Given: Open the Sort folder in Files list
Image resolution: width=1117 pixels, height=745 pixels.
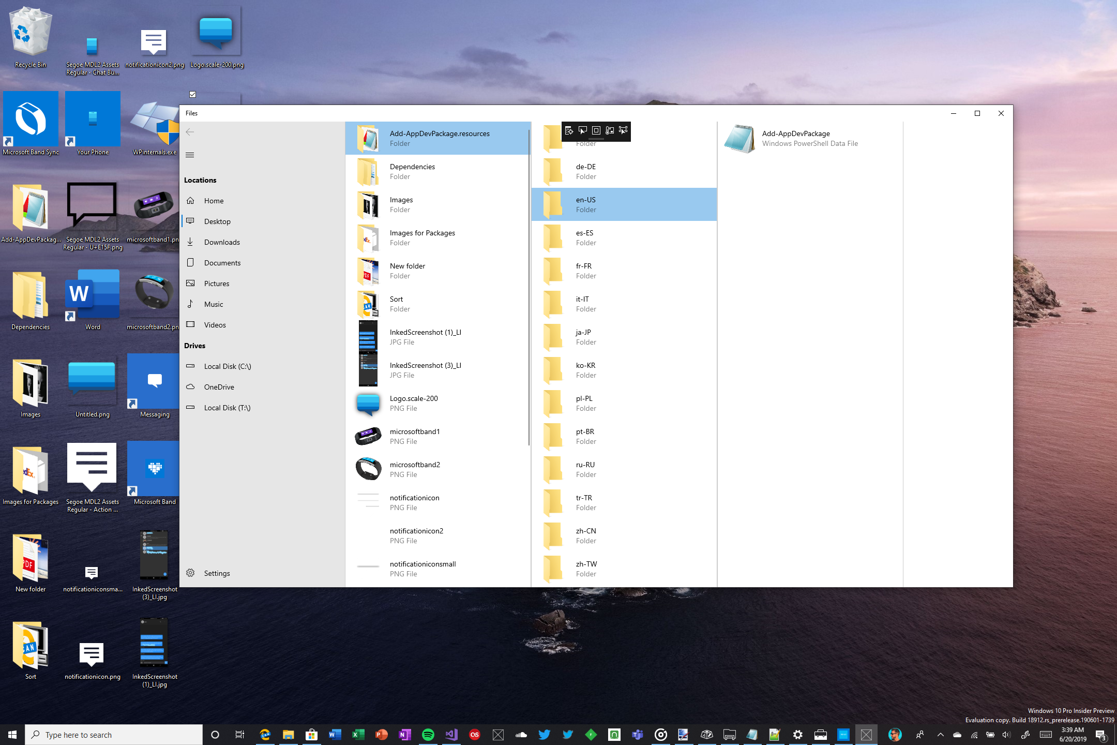Looking at the screenshot, I should (x=437, y=304).
